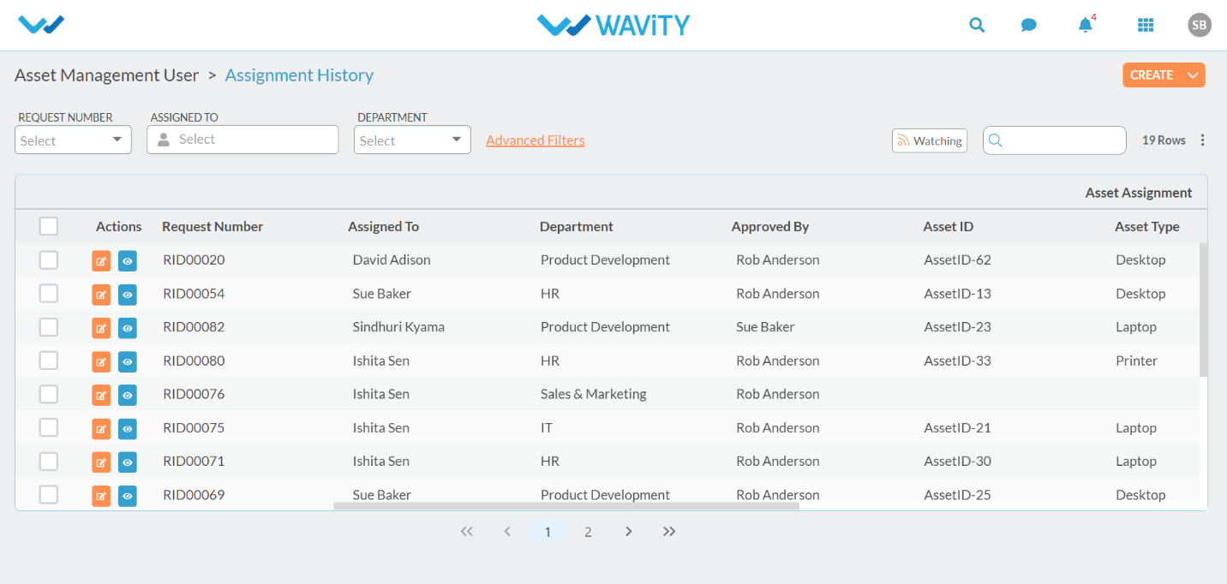Viewport: 1227px width, 584px height.
Task: Edit record RID00080
Action: tap(101, 361)
